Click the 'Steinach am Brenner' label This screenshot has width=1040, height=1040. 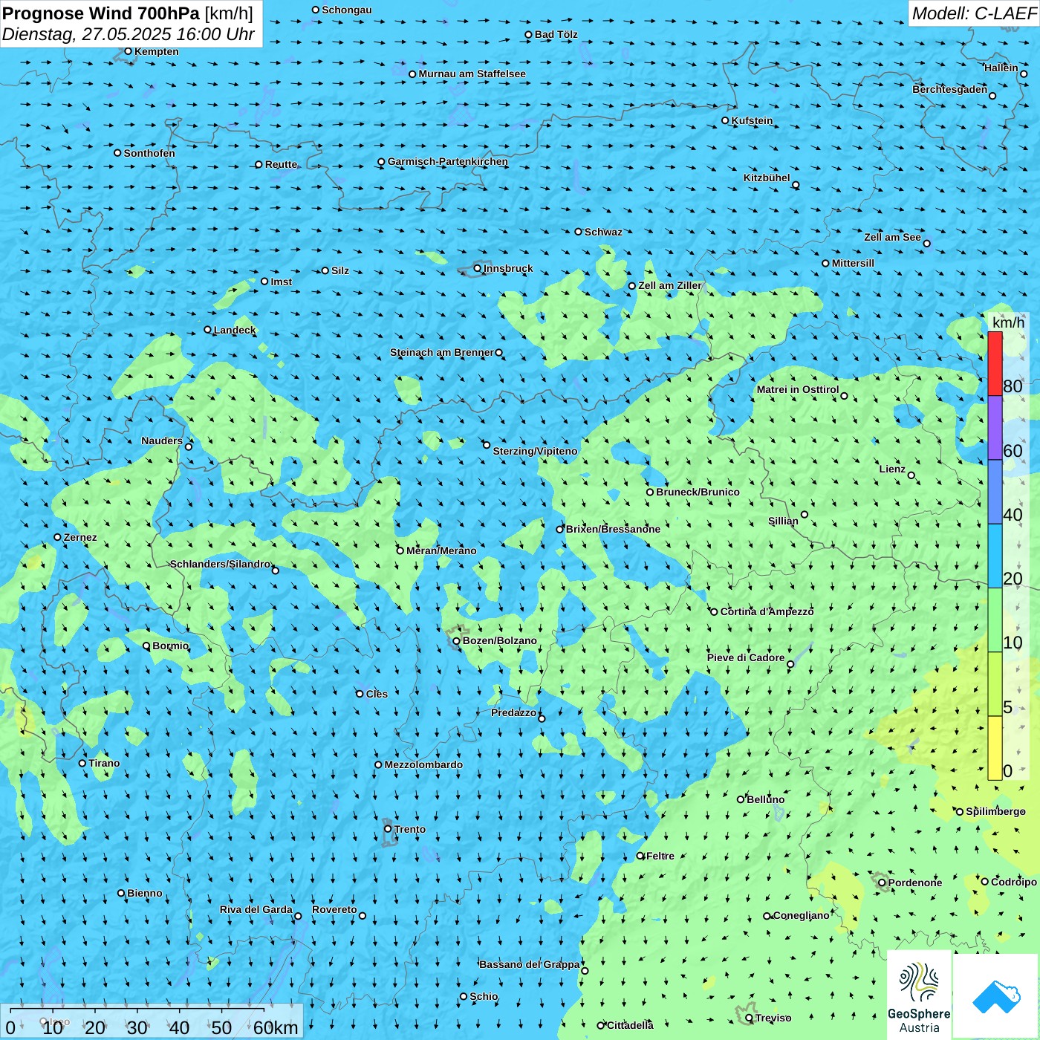click(442, 352)
